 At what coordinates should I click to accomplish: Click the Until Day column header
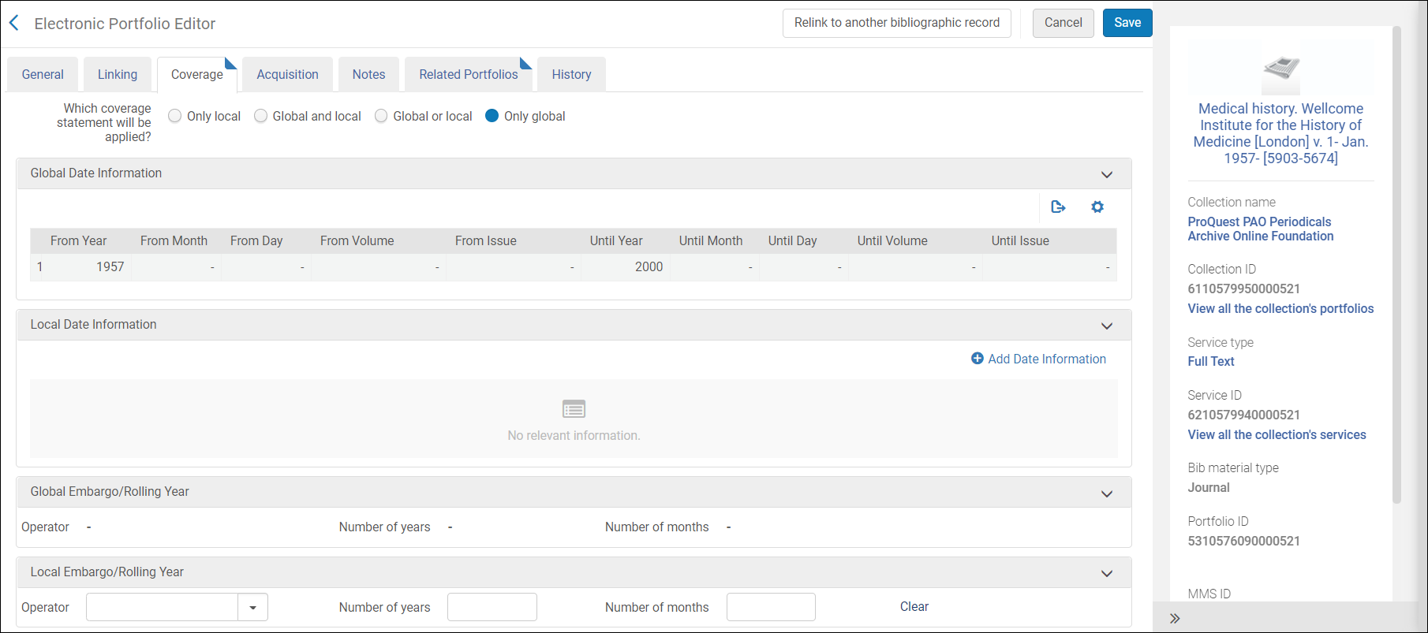[792, 240]
